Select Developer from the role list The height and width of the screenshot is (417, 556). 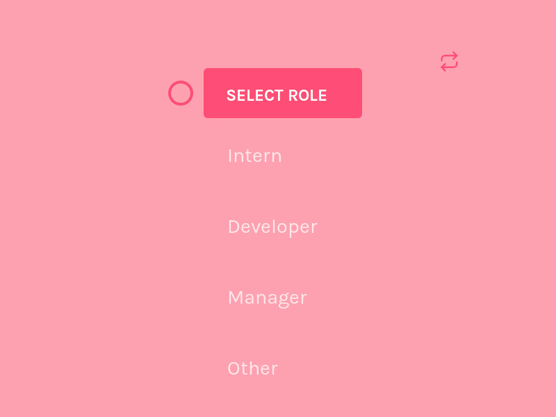tap(272, 227)
